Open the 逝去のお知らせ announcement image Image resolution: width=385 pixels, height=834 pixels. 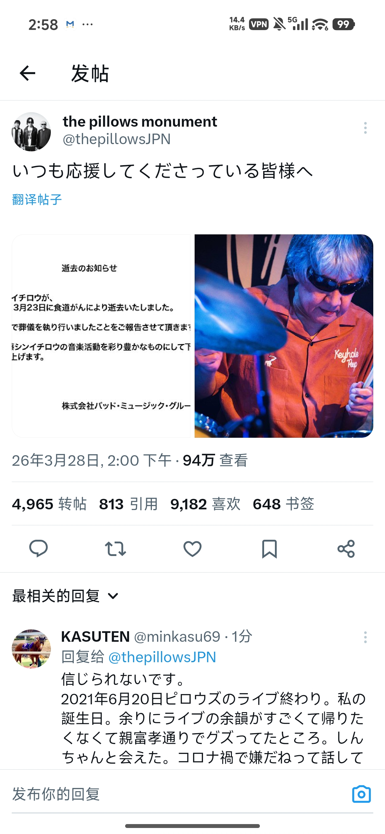[101, 336]
